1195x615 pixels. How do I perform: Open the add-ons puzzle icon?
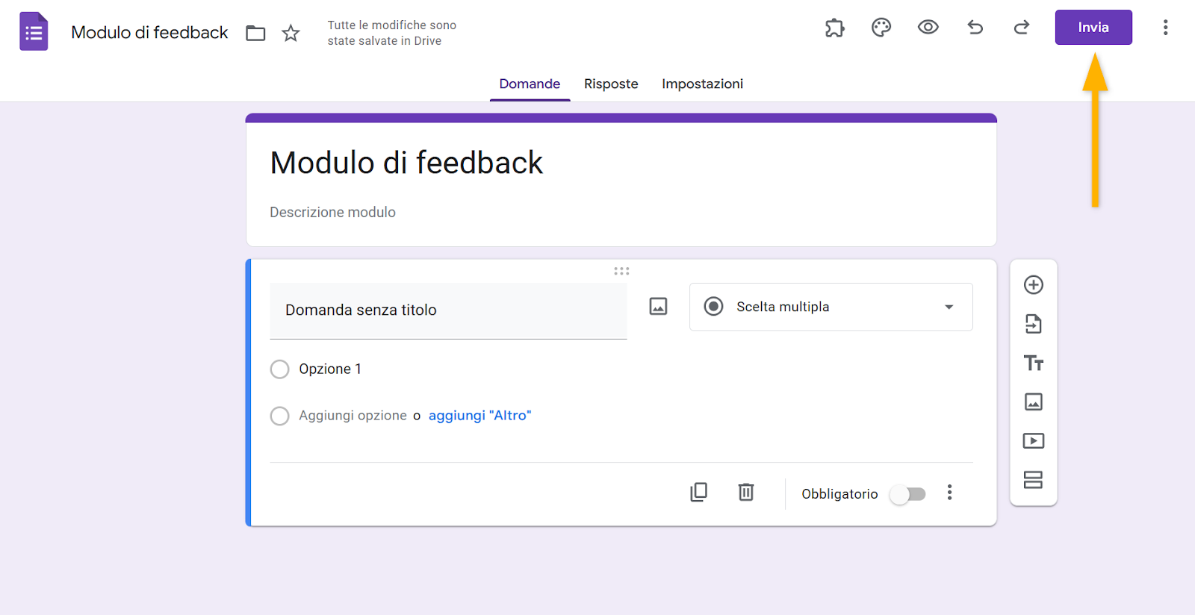tap(834, 28)
